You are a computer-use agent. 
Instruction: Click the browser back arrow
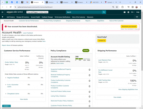(x=3, y=7)
